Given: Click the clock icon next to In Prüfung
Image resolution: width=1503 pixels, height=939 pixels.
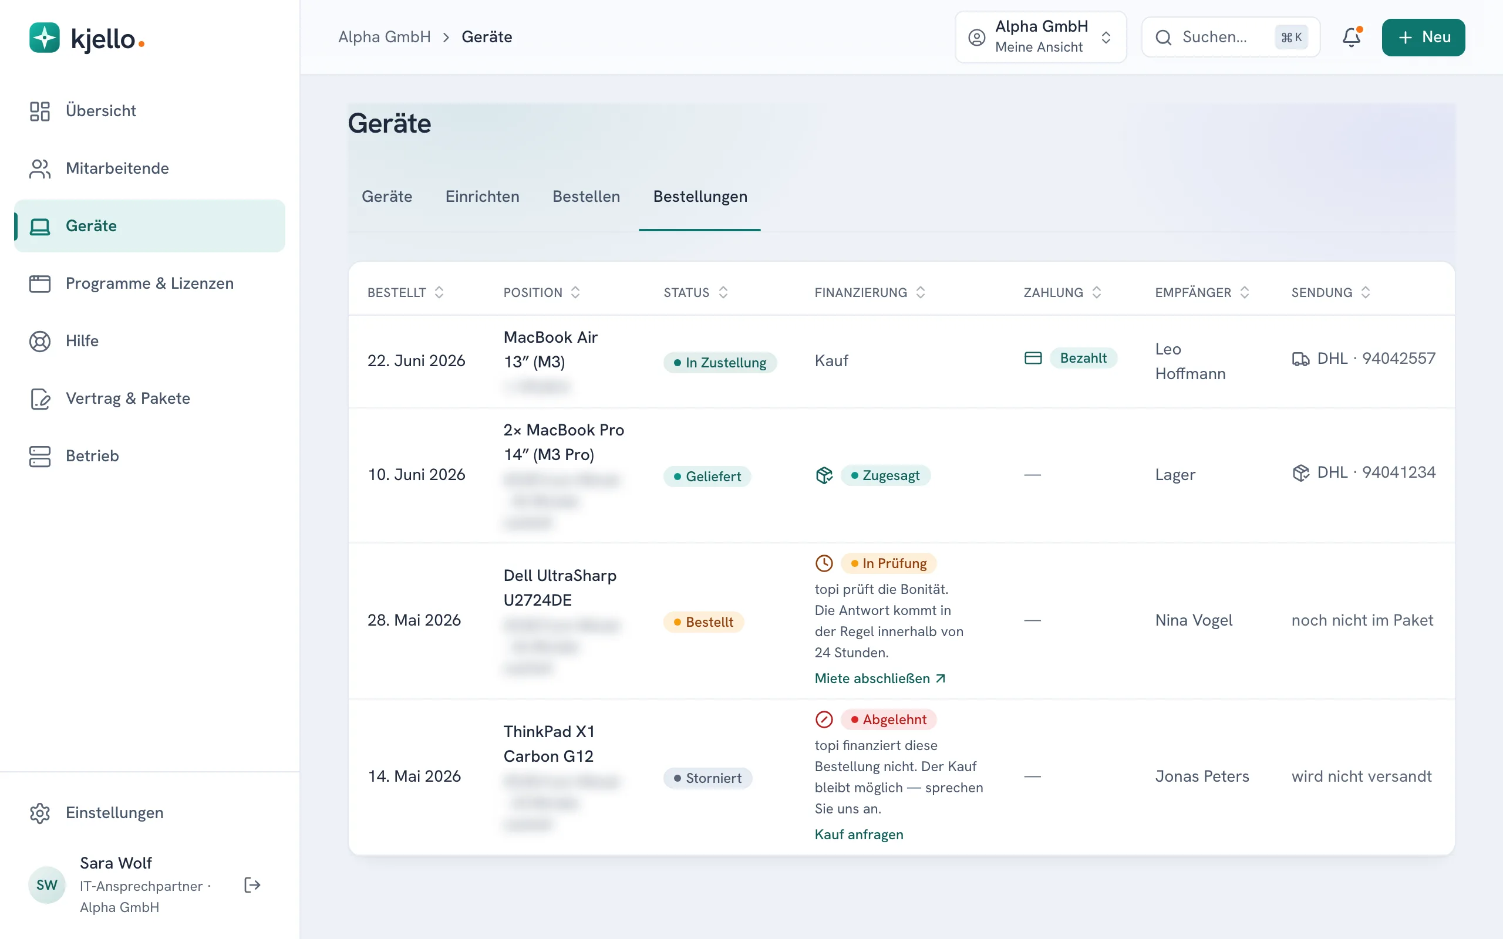Looking at the screenshot, I should [x=824, y=564].
